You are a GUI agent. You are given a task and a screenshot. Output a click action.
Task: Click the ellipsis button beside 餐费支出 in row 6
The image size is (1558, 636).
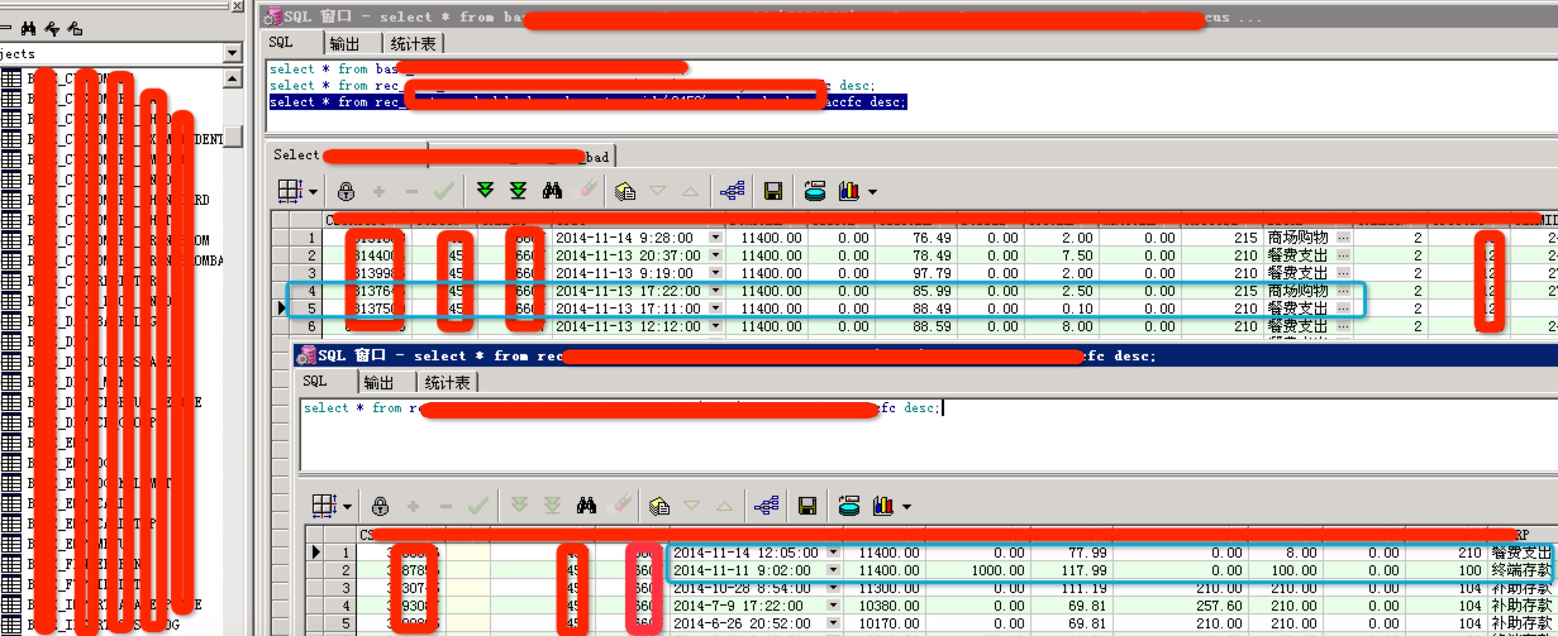point(1343,326)
